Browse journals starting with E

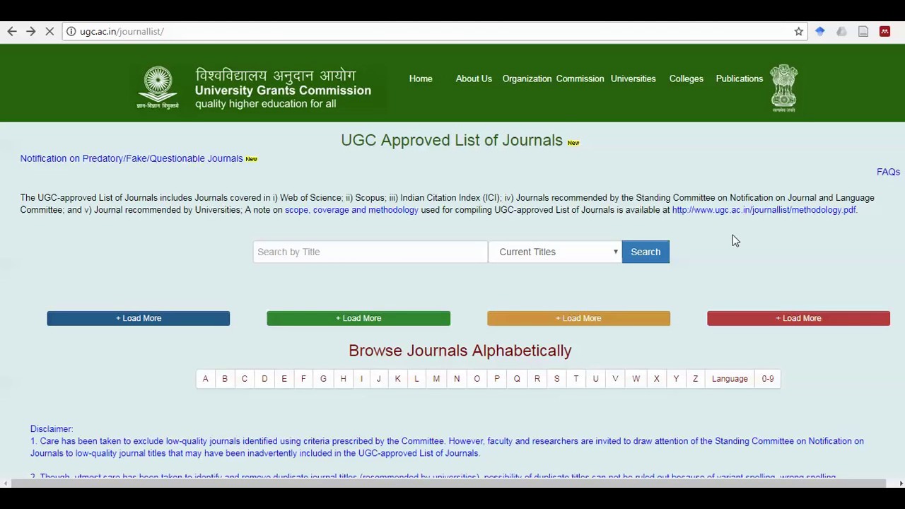tap(284, 379)
